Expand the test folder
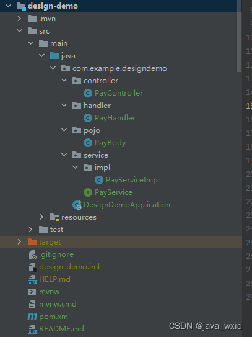This screenshot has width=252, height=337. pos(30,230)
